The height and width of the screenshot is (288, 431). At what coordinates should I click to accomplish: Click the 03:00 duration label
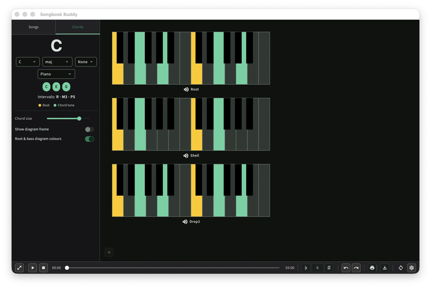point(290,268)
